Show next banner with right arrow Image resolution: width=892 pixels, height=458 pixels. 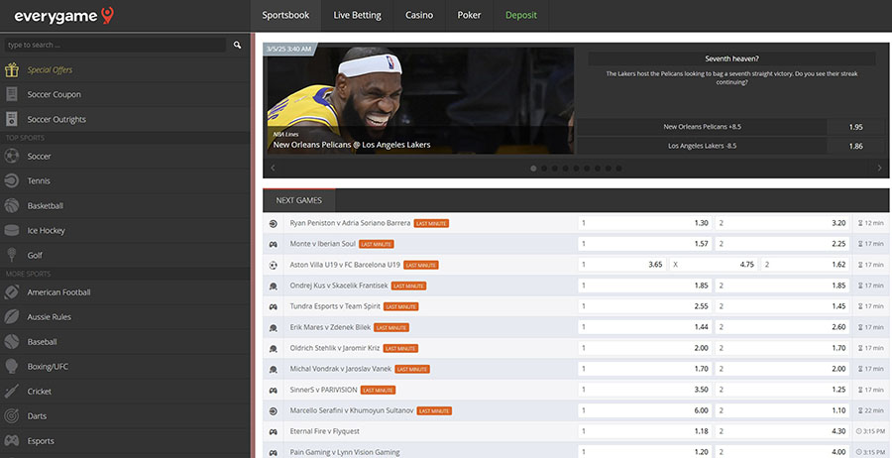click(879, 168)
